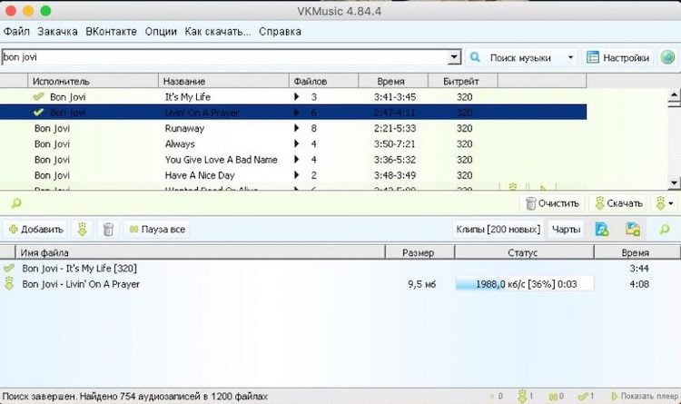Click the download icon next to Добавить
Viewport: 681px width, 404px height.
coord(82,229)
